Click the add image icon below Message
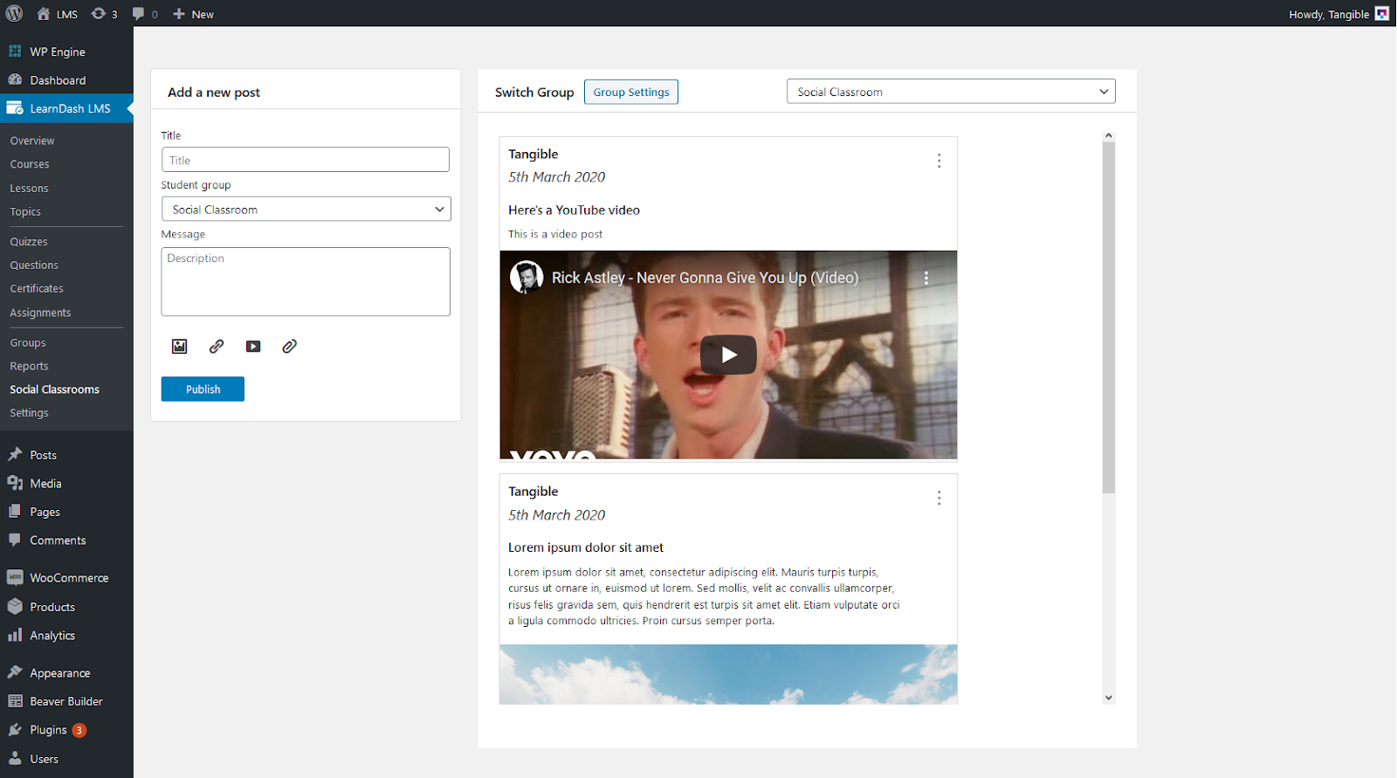This screenshot has width=1397, height=778. [x=179, y=347]
